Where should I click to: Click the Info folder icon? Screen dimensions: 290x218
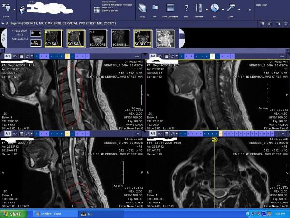[x=155, y=8]
